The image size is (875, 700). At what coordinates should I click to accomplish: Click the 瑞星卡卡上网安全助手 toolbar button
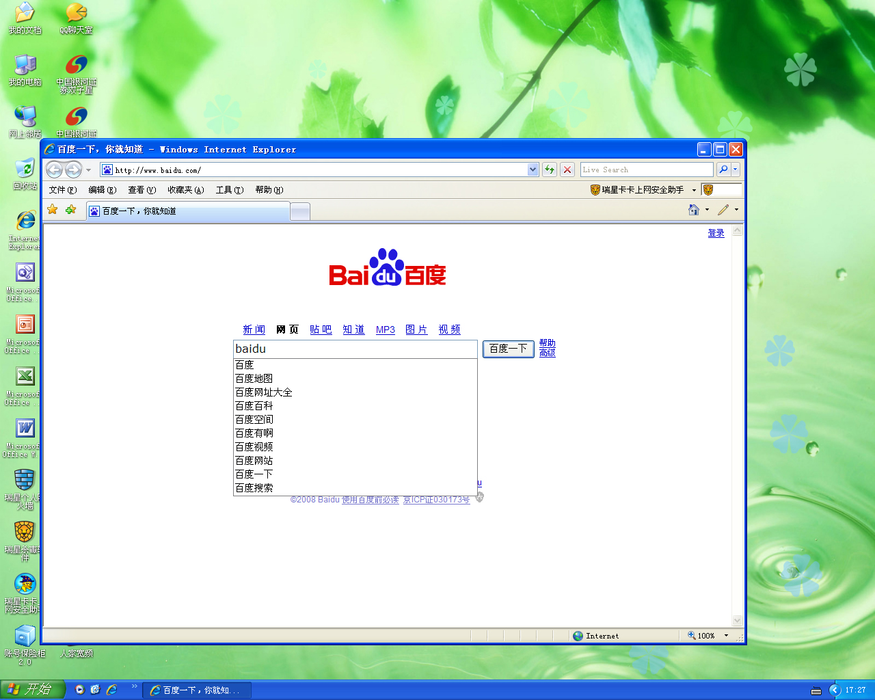pos(636,190)
